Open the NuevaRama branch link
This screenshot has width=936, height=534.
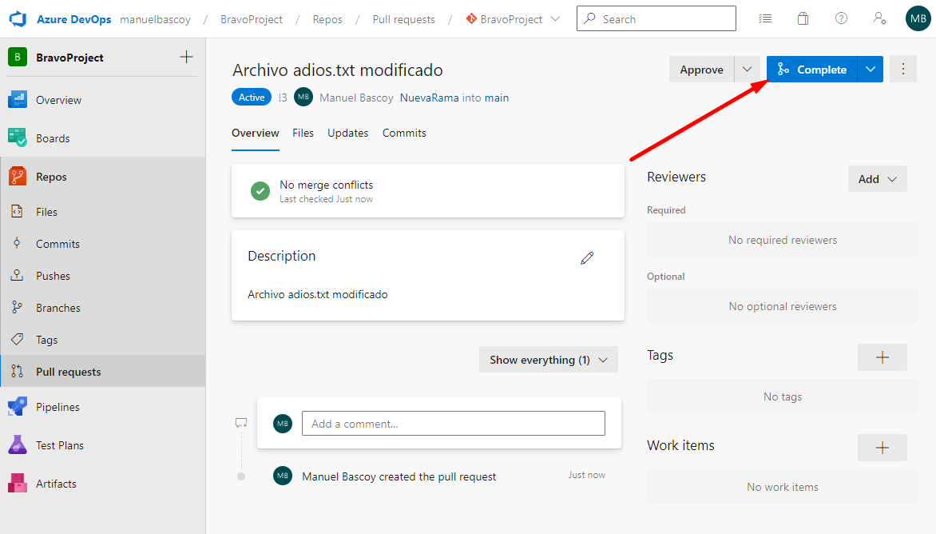click(429, 98)
